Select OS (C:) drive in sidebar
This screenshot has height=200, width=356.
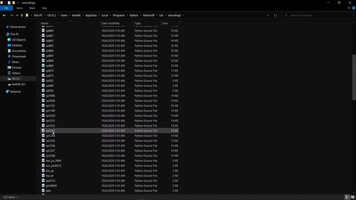[x=16, y=79]
